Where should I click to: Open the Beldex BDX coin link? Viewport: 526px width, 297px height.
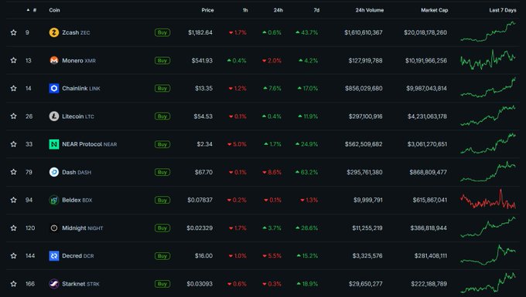(77, 200)
